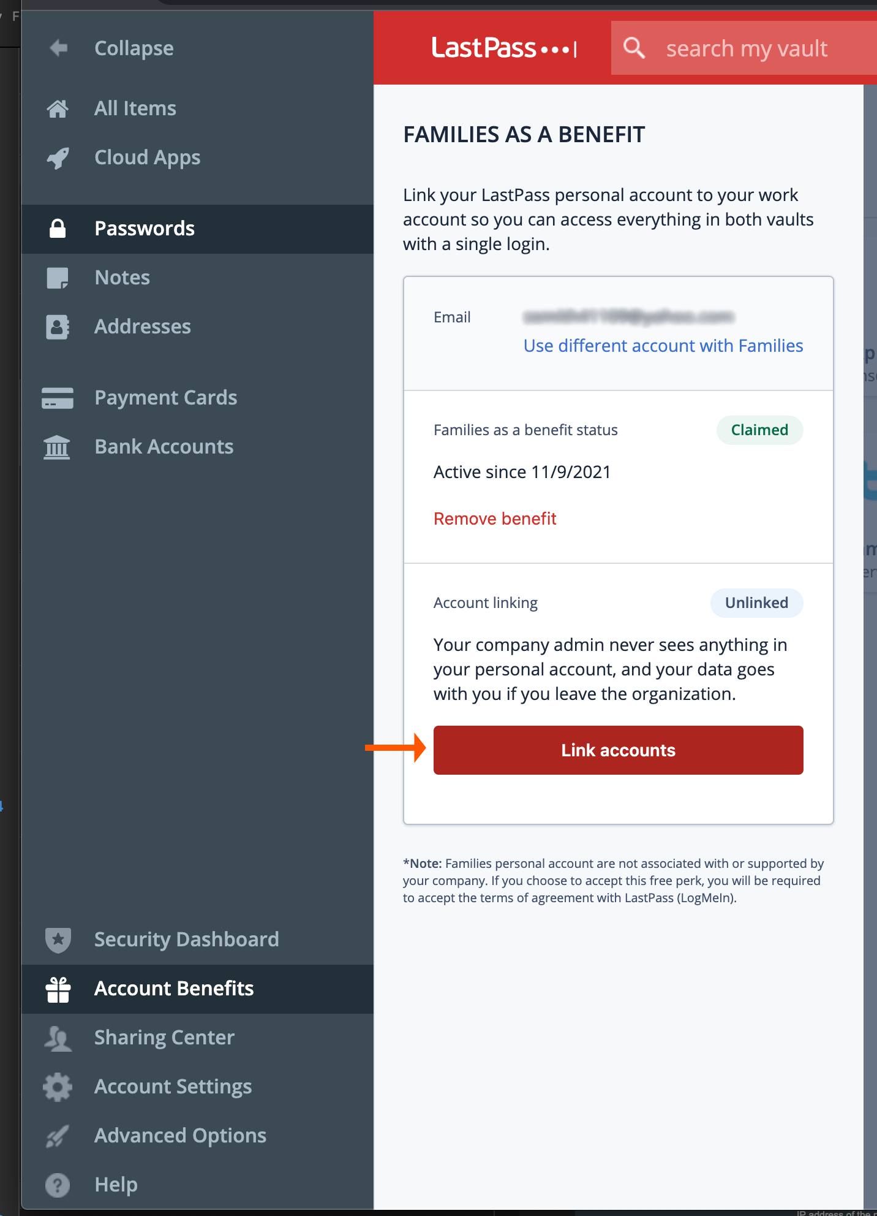This screenshot has width=877, height=1216.
Task: Open Account Benefits gift icon
Action: (58, 989)
